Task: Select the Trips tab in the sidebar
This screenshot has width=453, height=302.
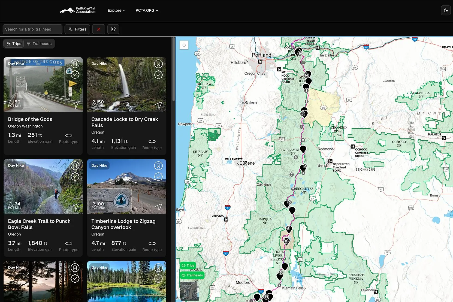Action: tap(13, 44)
